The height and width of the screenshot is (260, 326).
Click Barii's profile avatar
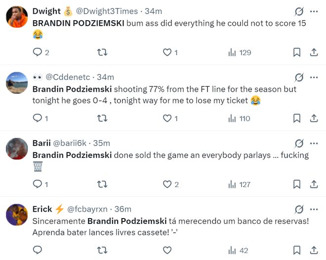(x=17, y=149)
